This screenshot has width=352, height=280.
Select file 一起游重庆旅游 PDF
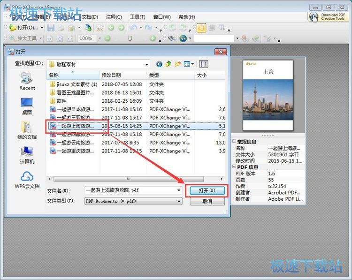click(x=72, y=151)
